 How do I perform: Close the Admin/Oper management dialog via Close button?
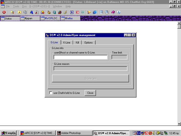tap(90, 93)
